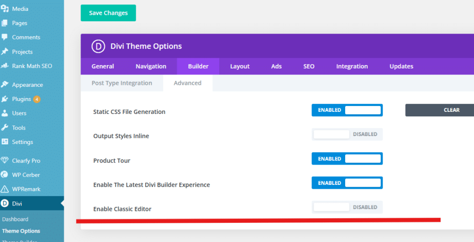Open Rank Math SEO menu item

32,66
